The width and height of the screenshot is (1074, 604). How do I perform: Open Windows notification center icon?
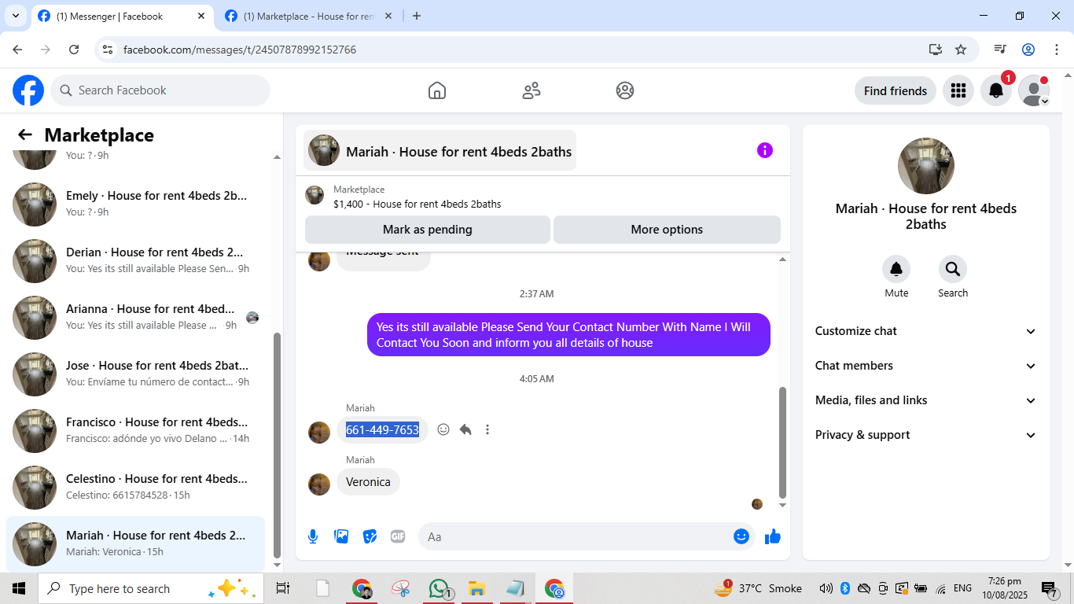point(1050,588)
